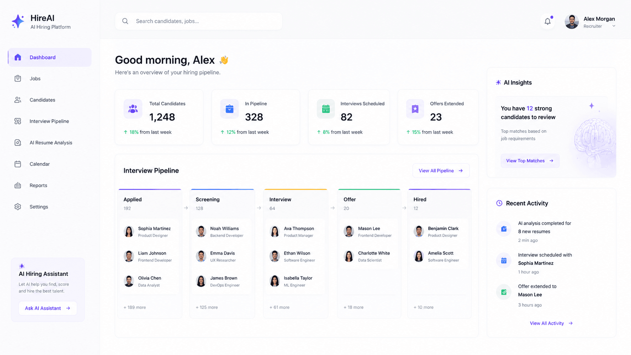Viewport: 631px width, 355px height.
Task: Open Sophia Martinez candidate card
Action: coord(150,232)
